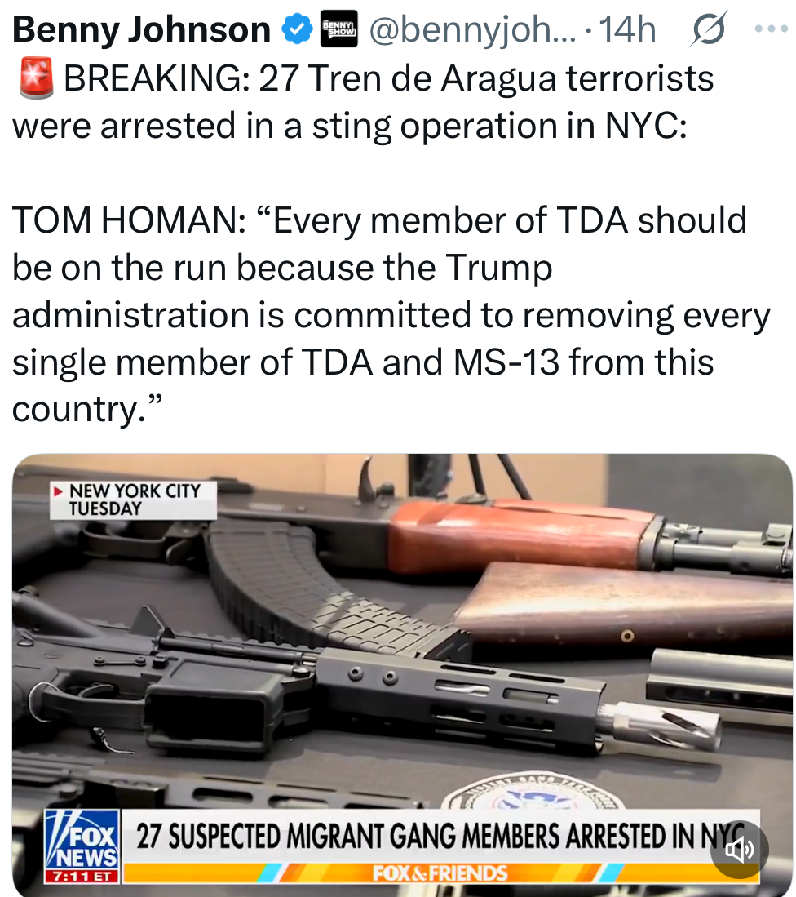This screenshot has width=796, height=897.
Task: Click the TOM HOMAN quote paragraph
Action: [391, 314]
